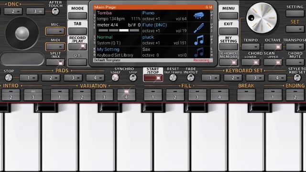
Task: Select Keyboard Set 2
Action: coord(233,78)
